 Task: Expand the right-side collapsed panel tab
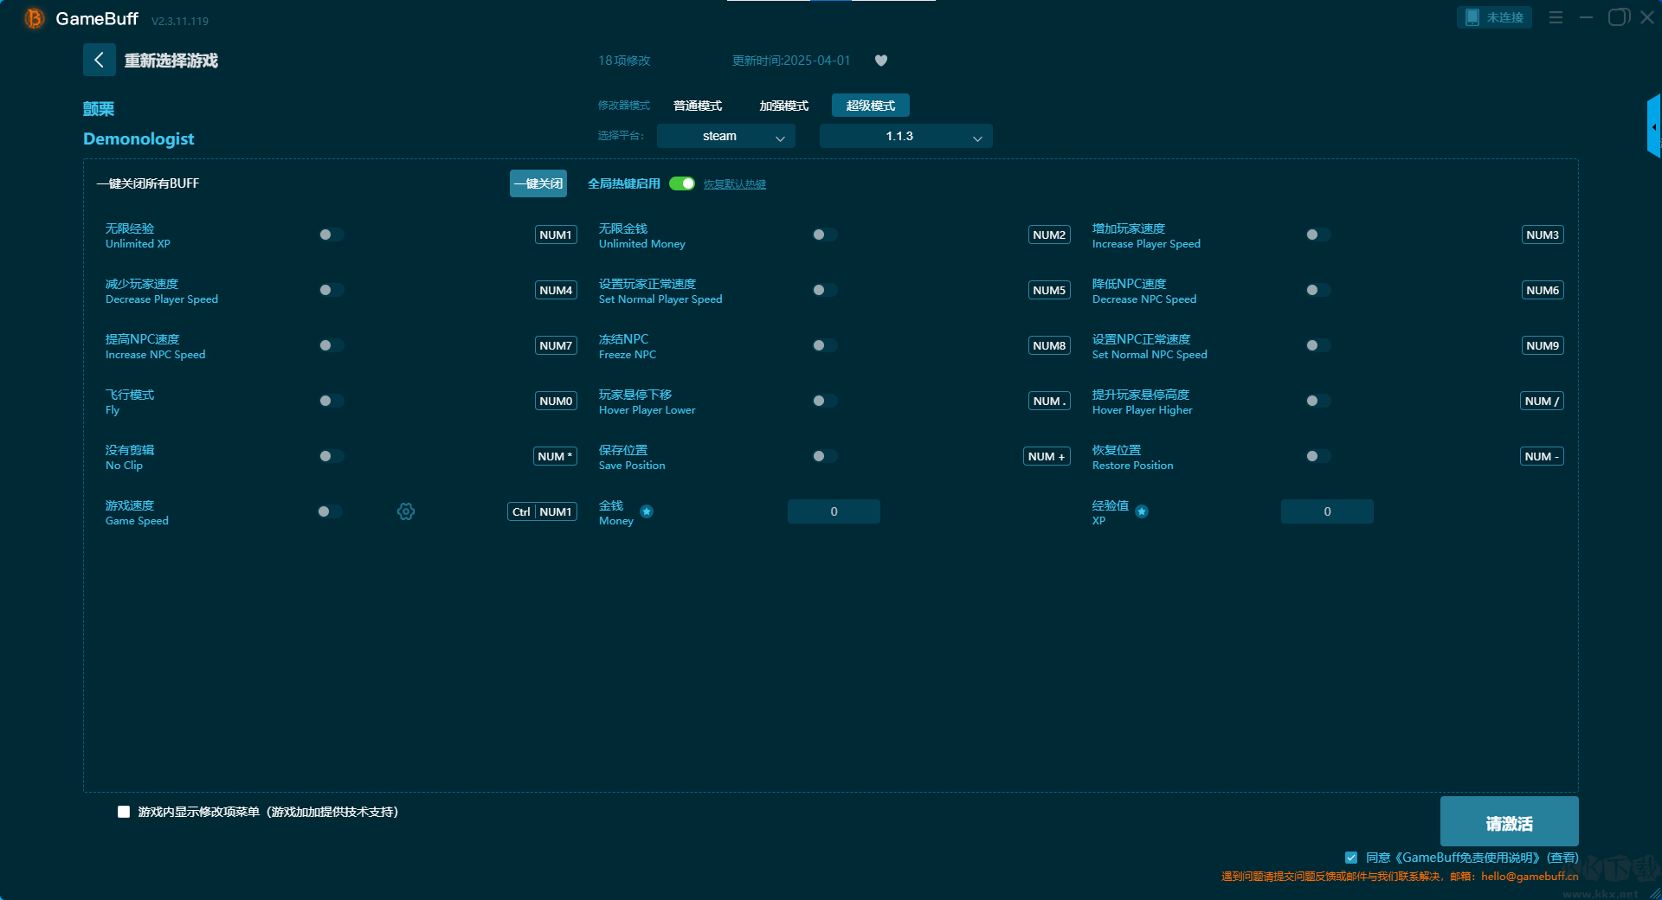1653,126
